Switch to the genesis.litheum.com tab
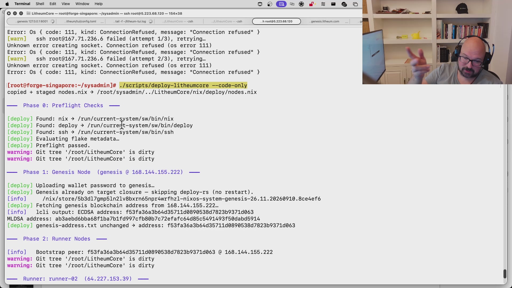 pos(325,21)
